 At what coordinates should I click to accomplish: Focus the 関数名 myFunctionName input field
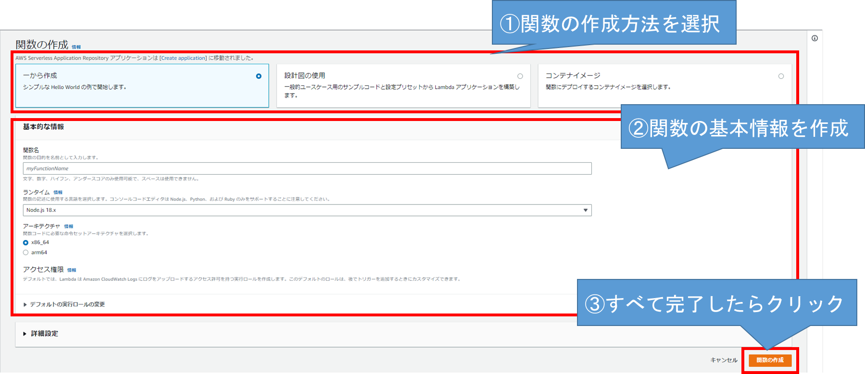[x=307, y=169]
